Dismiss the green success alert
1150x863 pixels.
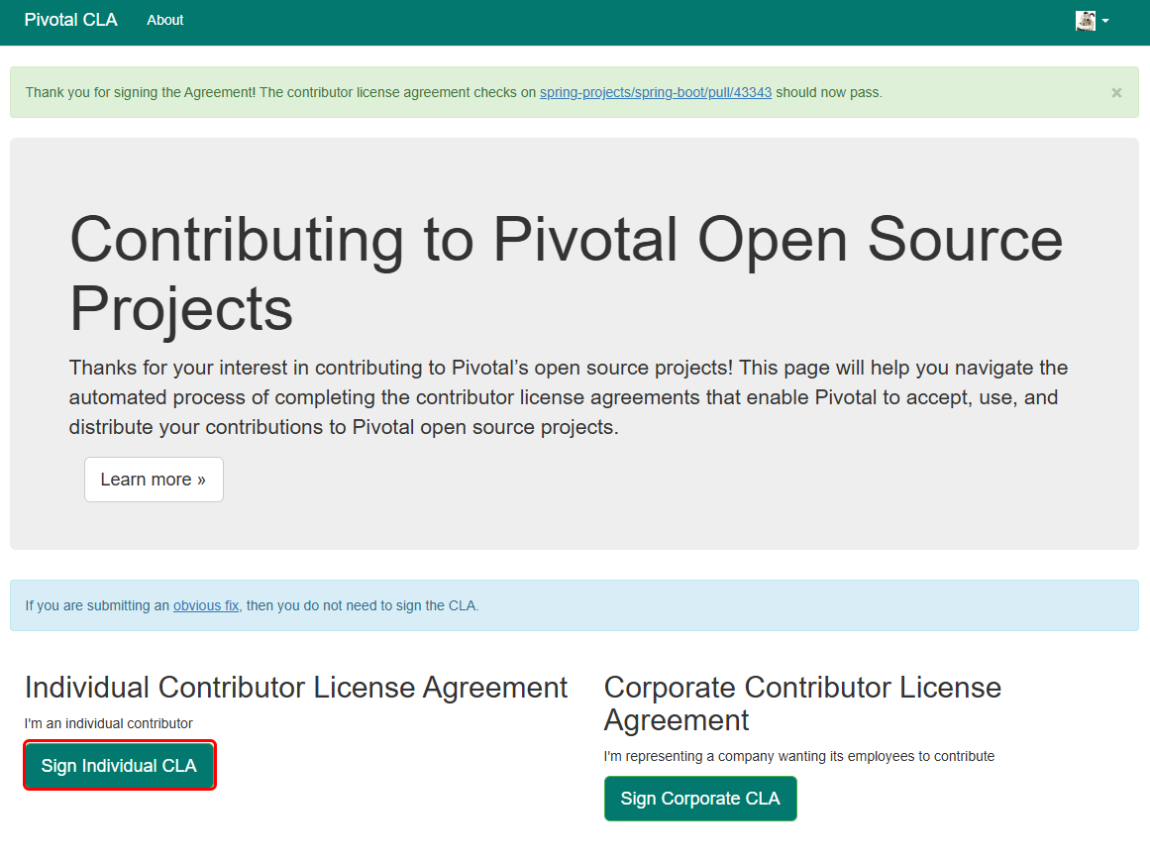[1116, 92]
